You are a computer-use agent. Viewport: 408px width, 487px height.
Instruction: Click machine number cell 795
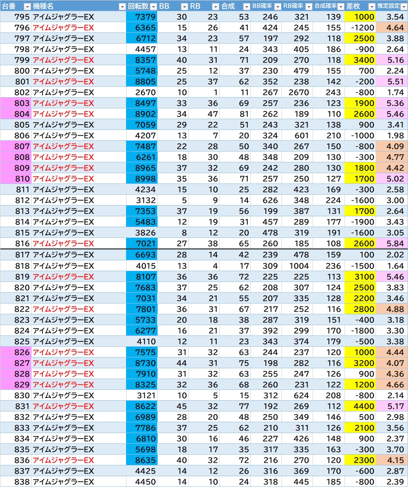(16, 17)
